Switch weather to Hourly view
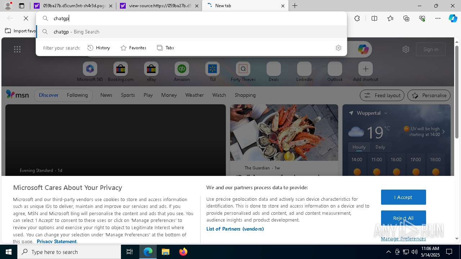This screenshot has height=259, width=461. 359,147
